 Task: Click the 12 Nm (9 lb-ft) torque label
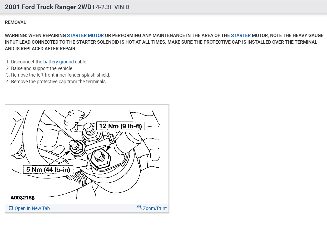click(121, 126)
